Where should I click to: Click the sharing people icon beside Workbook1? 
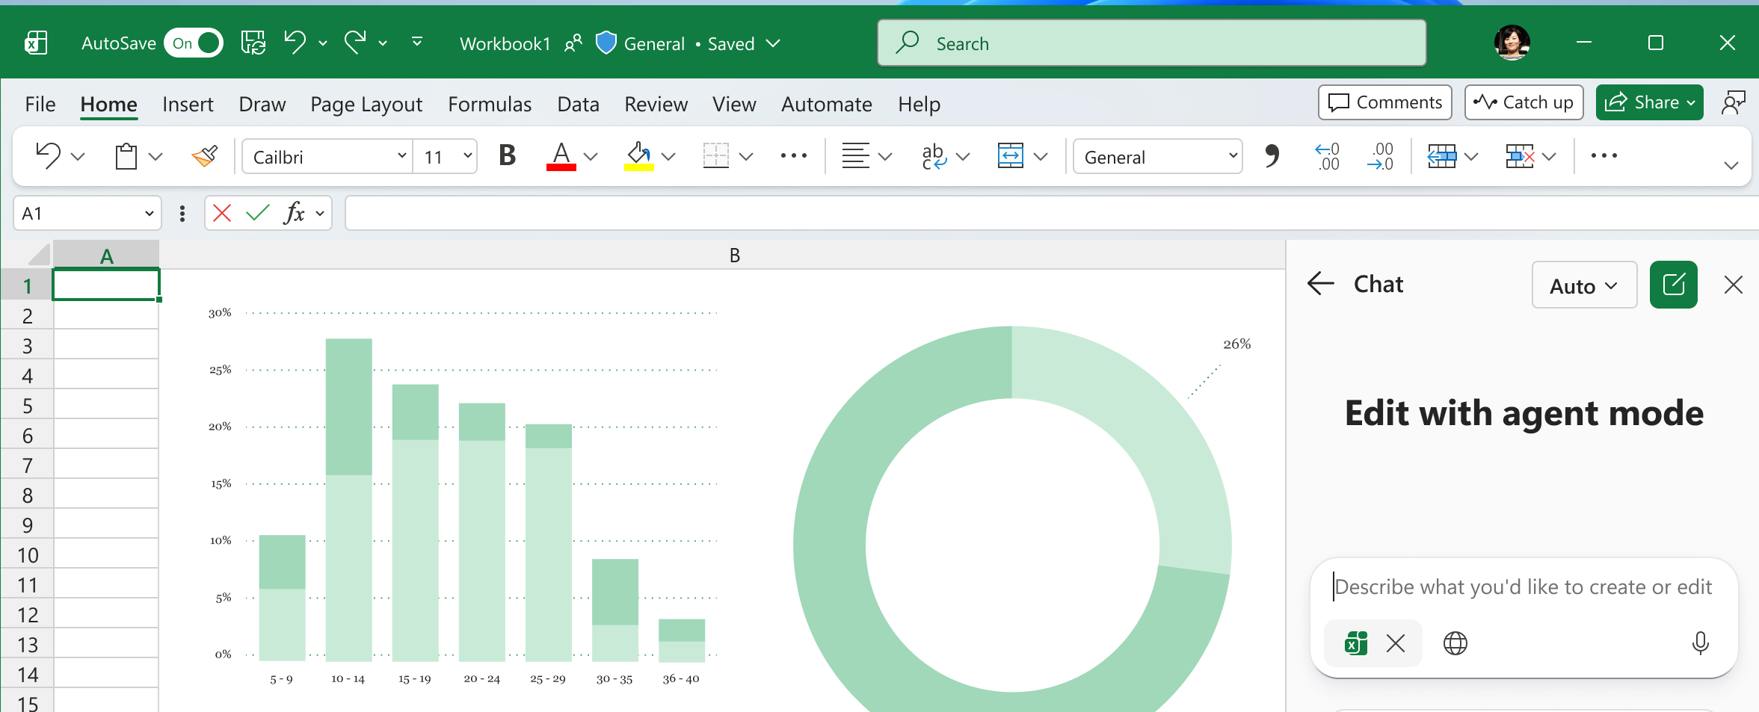click(x=573, y=43)
